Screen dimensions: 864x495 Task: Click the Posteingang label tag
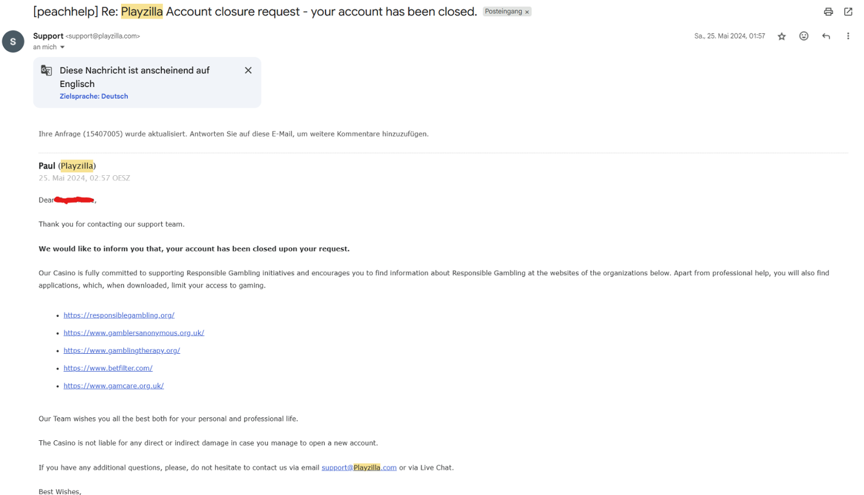503,12
